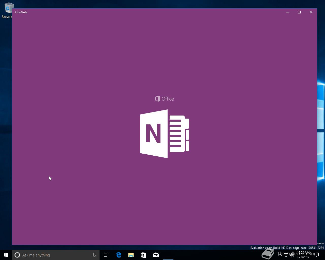Open the network tray icon
Screen dimensions: 325x260
pos(286,255)
